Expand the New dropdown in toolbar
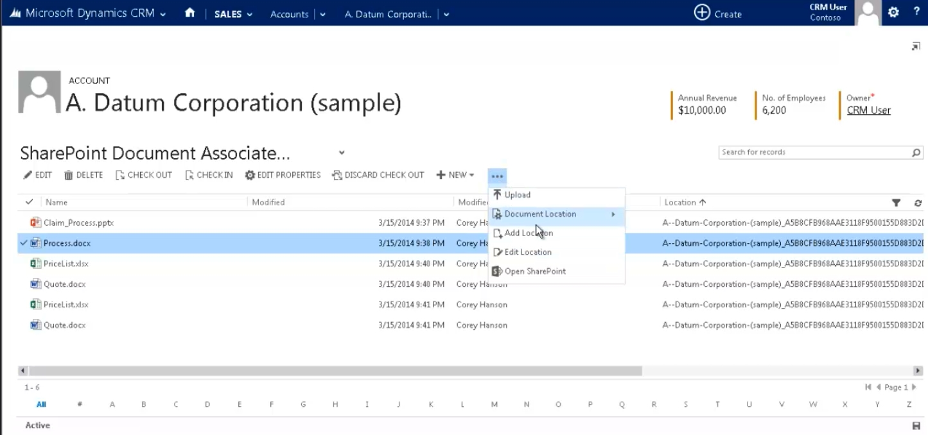The height and width of the screenshot is (435, 928). (x=455, y=175)
